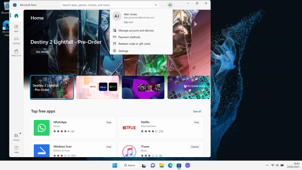Open the Help page
302x170 pixels.
click(16, 149)
